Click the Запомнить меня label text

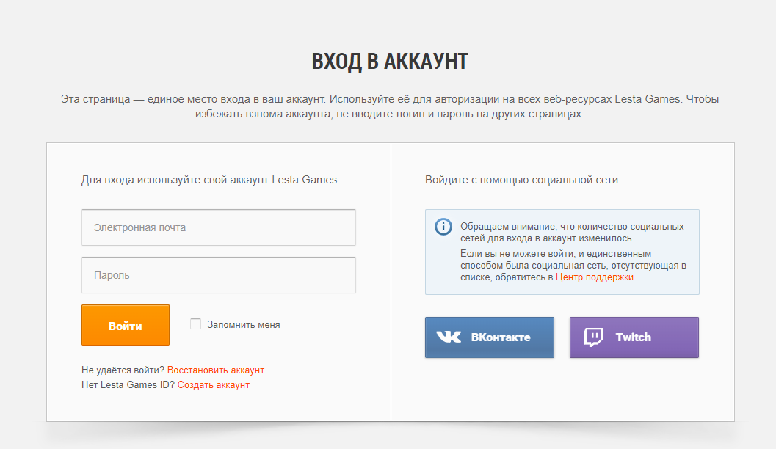pyautogui.click(x=243, y=324)
